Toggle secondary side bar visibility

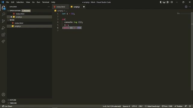[167, 2]
